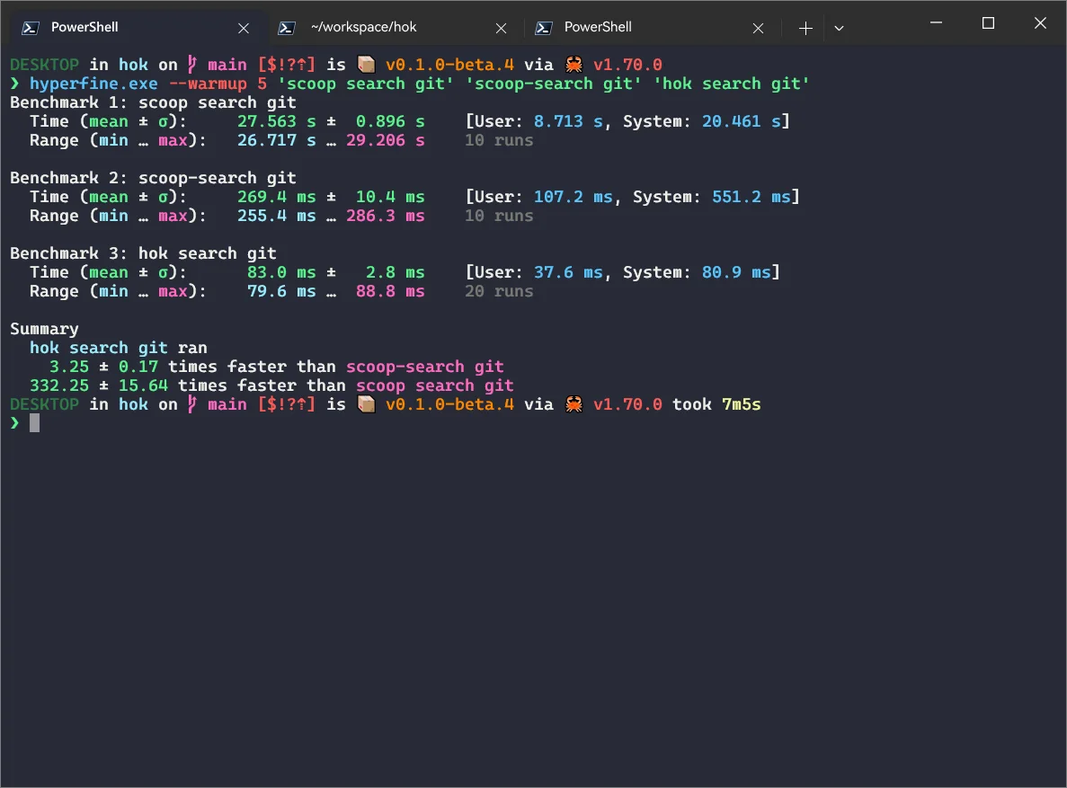This screenshot has width=1067, height=788.
Task: Maximize the terminal window
Action: tap(988, 23)
